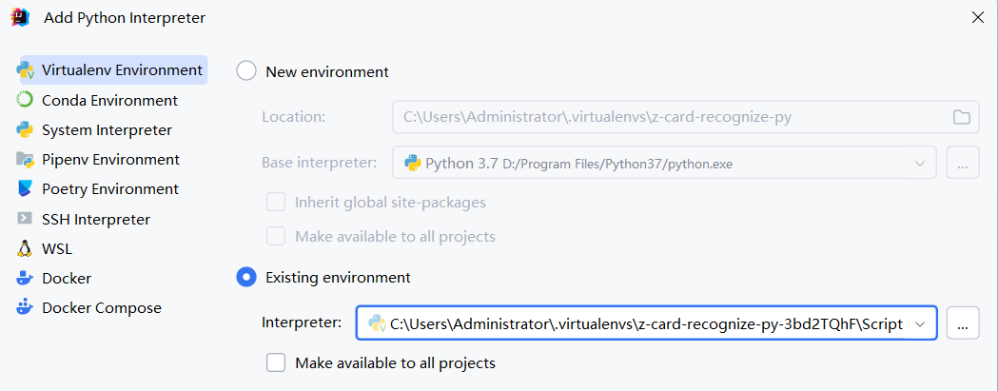
Task: Click the Base interpreter label
Action: click(319, 163)
